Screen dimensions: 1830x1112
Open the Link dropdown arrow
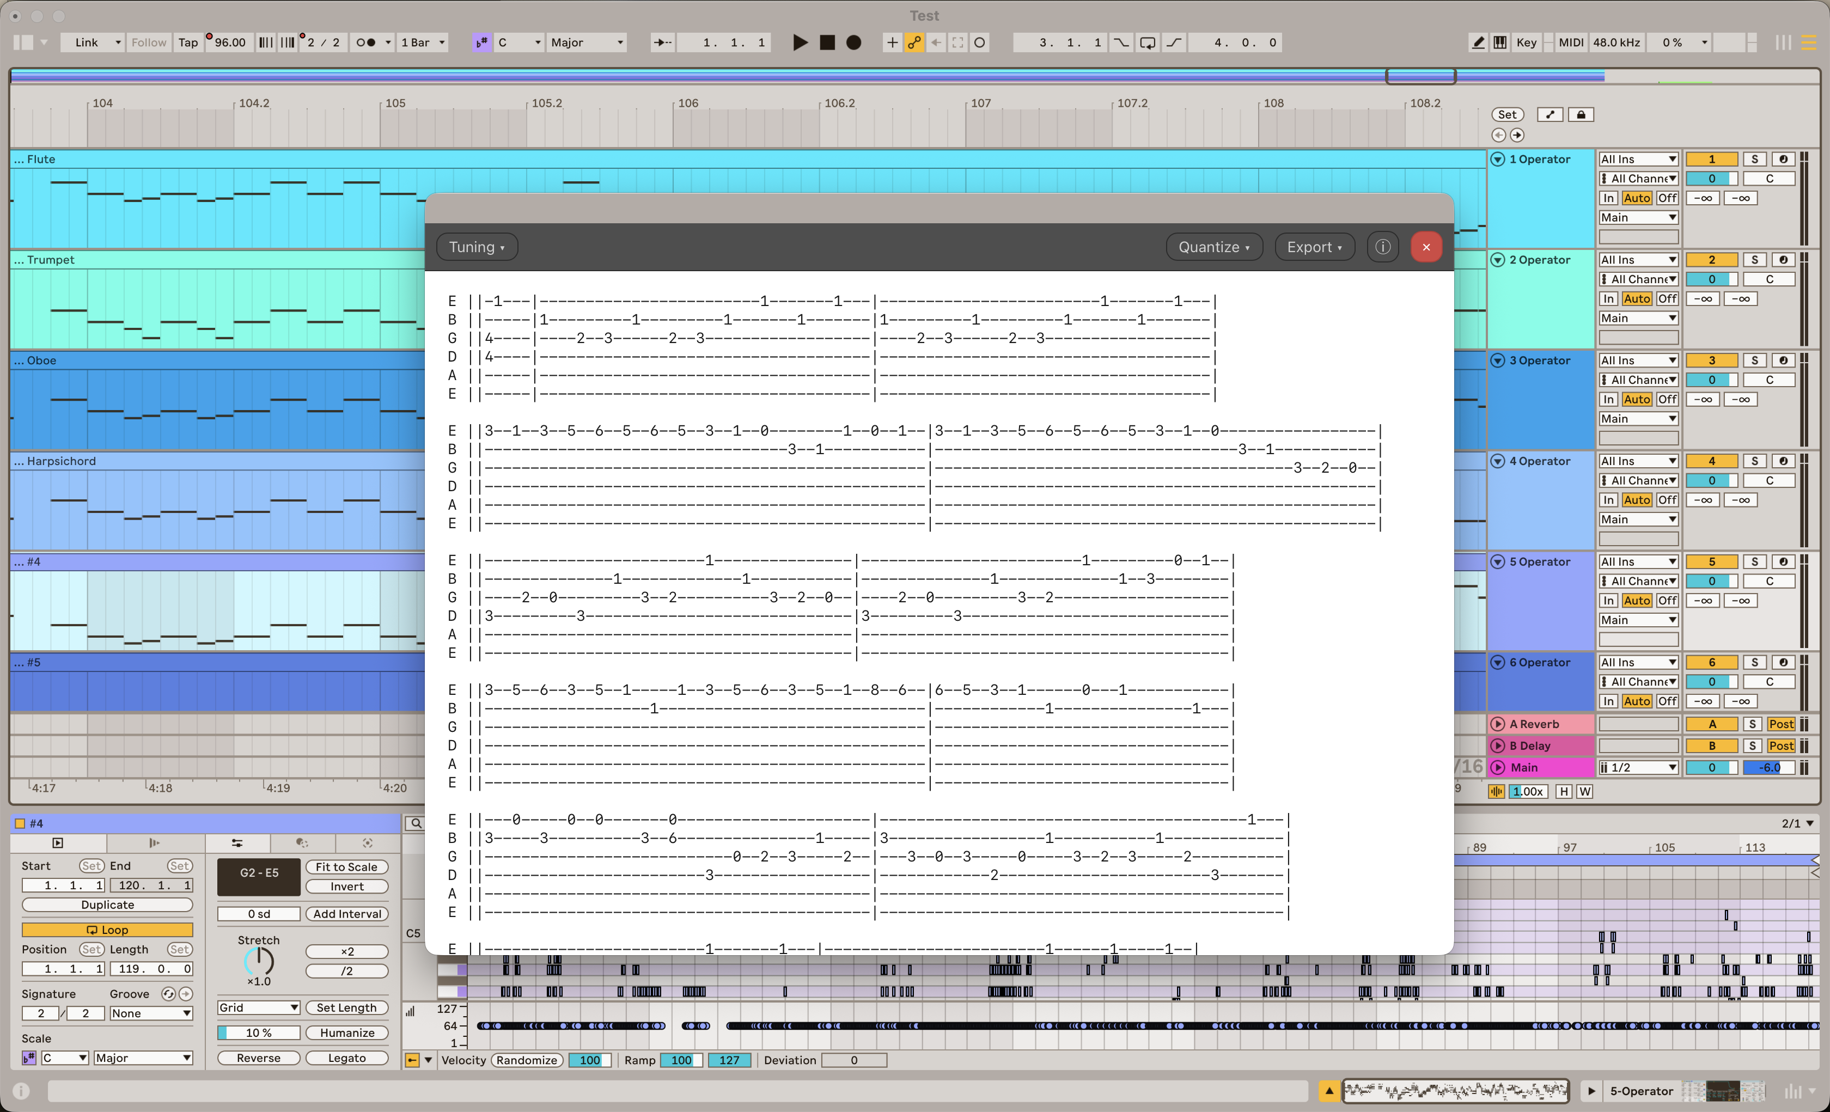[x=117, y=43]
